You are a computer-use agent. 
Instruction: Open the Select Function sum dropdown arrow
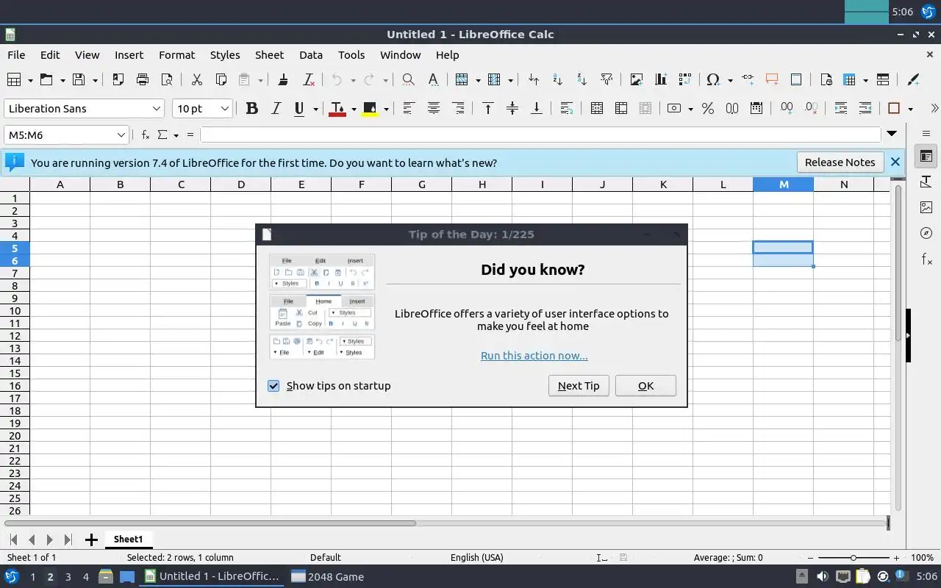[176, 135]
